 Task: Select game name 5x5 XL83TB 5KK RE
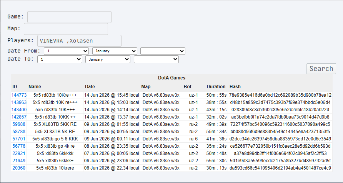[55, 124]
